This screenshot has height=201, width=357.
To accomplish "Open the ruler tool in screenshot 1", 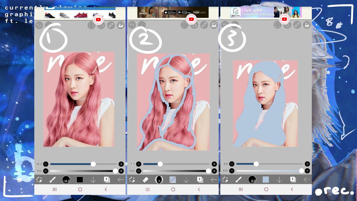I will [x=111, y=25].
